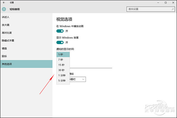The image size is (177, 118).
Task: Click the 视觉选项 heading
Action: coord(64,19)
